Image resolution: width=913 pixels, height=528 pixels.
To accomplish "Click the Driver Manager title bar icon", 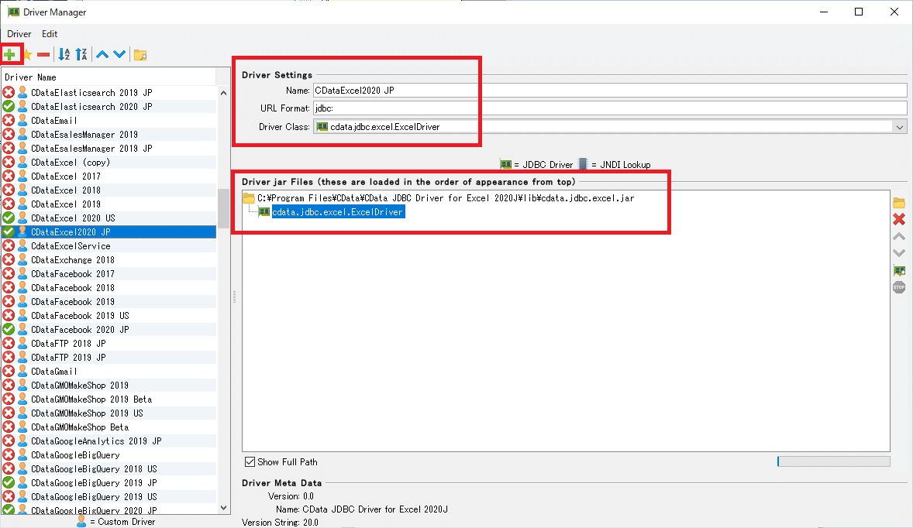I will [13, 12].
